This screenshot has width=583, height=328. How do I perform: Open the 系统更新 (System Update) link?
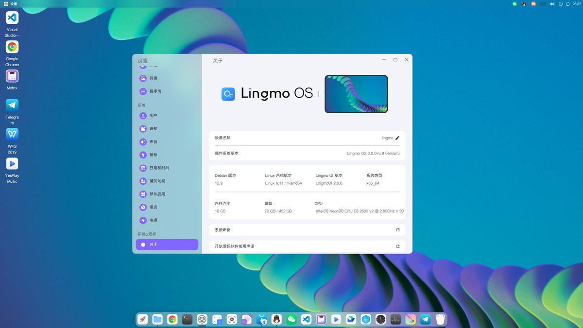pyautogui.click(x=307, y=230)
